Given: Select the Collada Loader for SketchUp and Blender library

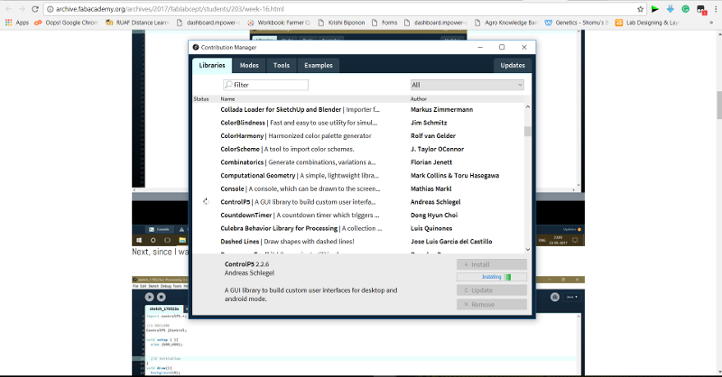Looking at the screenshot, I should [x=358, y=109].
